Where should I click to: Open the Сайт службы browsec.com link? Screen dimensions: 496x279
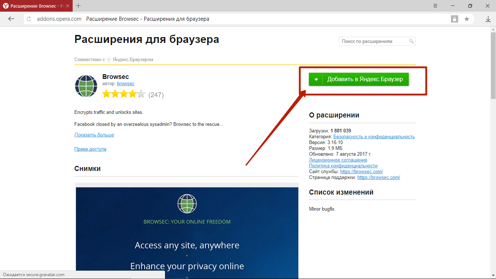coord(362,171)
